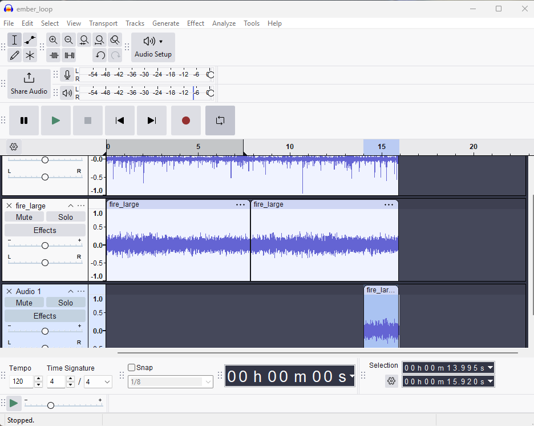534x426 pixels.
Task: Open the Audio Setup dropdown
Action: 153,47
